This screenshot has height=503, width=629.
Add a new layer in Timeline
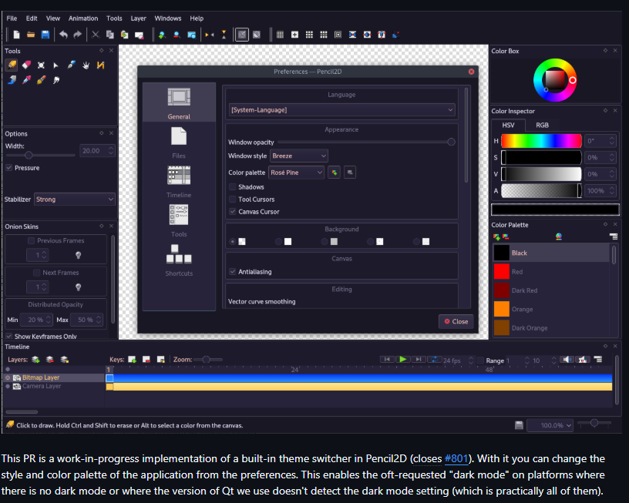click(35, 360)
